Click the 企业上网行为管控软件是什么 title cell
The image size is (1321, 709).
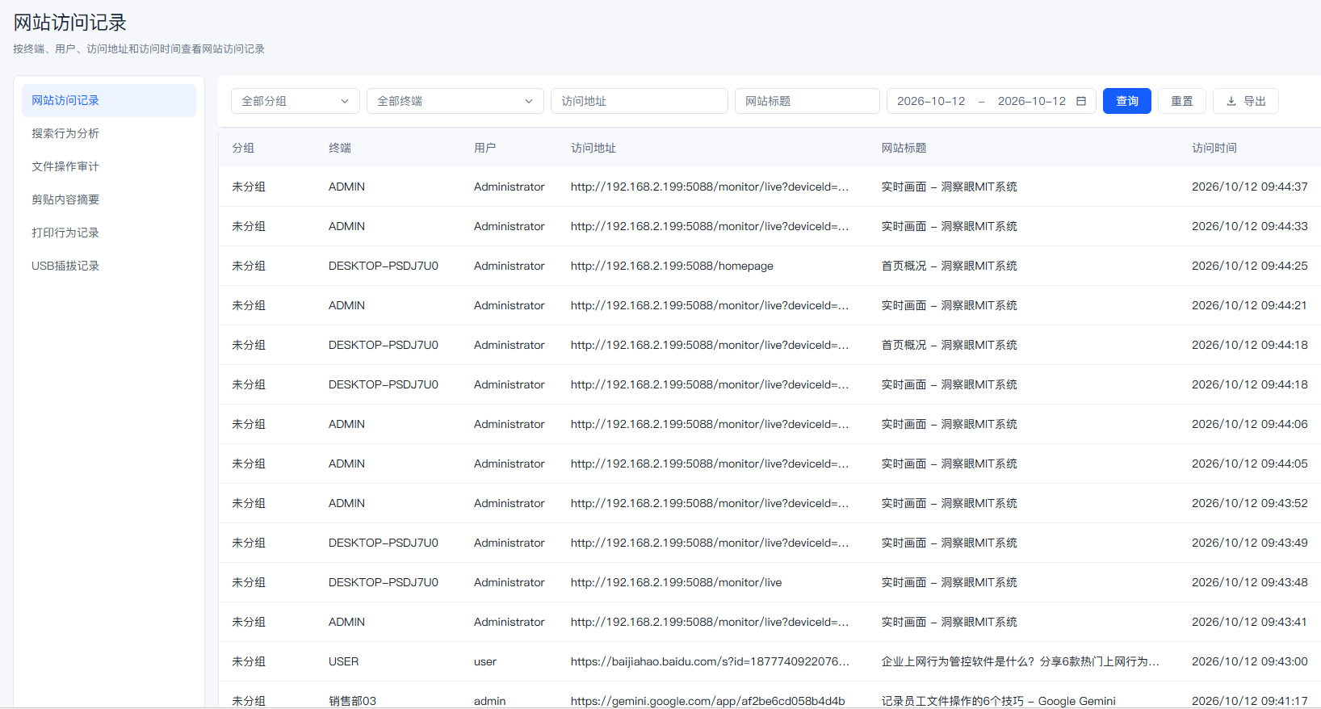(x=1021, y=661)
